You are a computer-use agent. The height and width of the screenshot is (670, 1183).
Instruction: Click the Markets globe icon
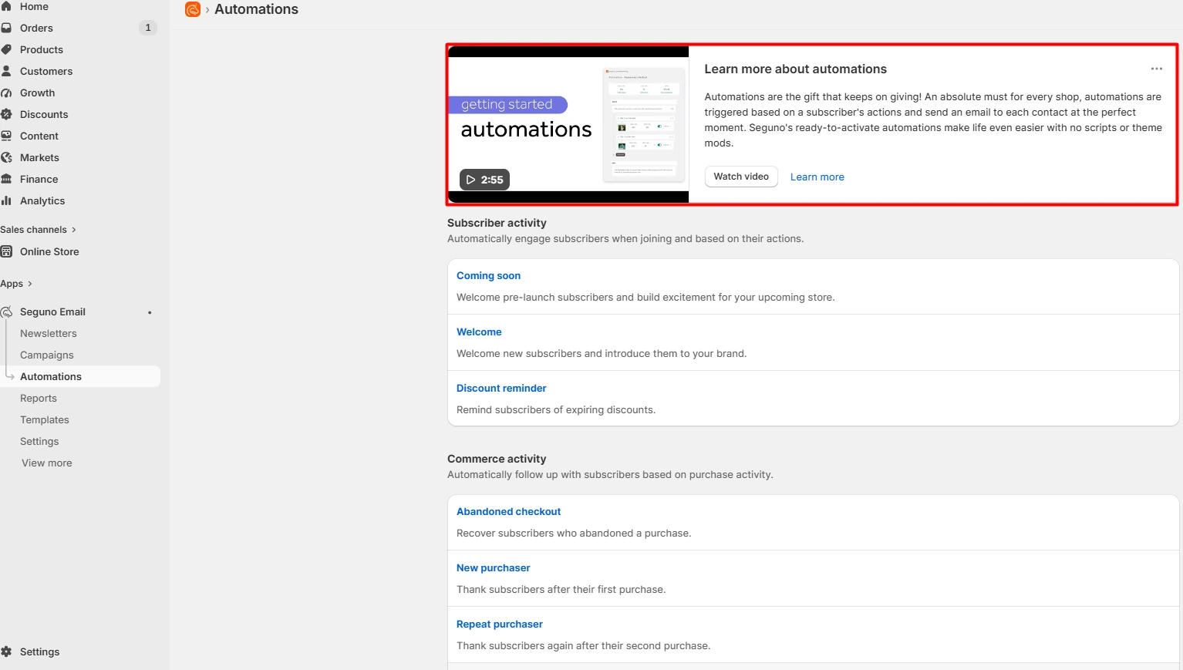(x=6, y=157)
